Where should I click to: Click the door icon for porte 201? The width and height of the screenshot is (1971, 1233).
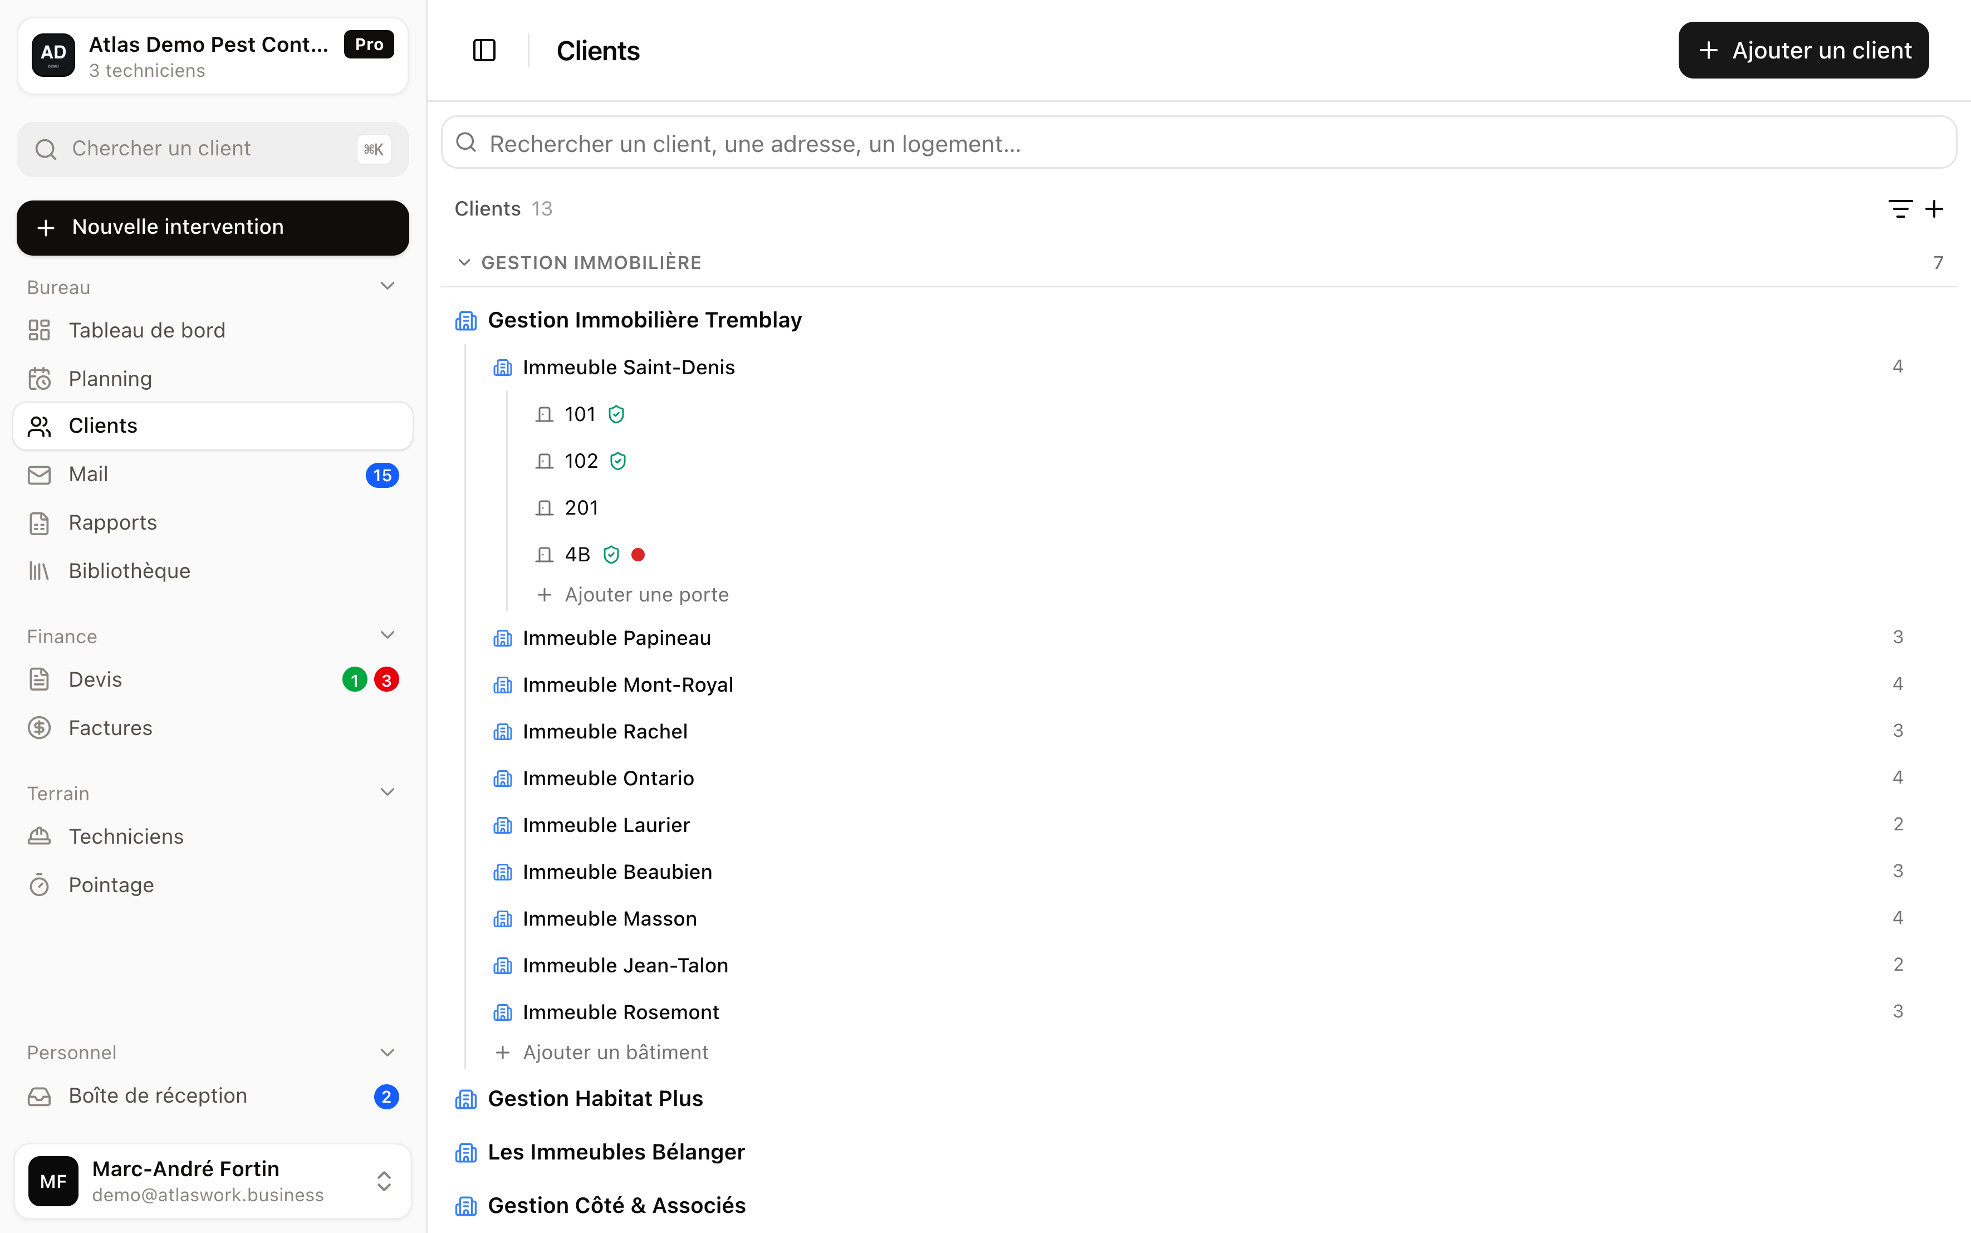point(545,508)
